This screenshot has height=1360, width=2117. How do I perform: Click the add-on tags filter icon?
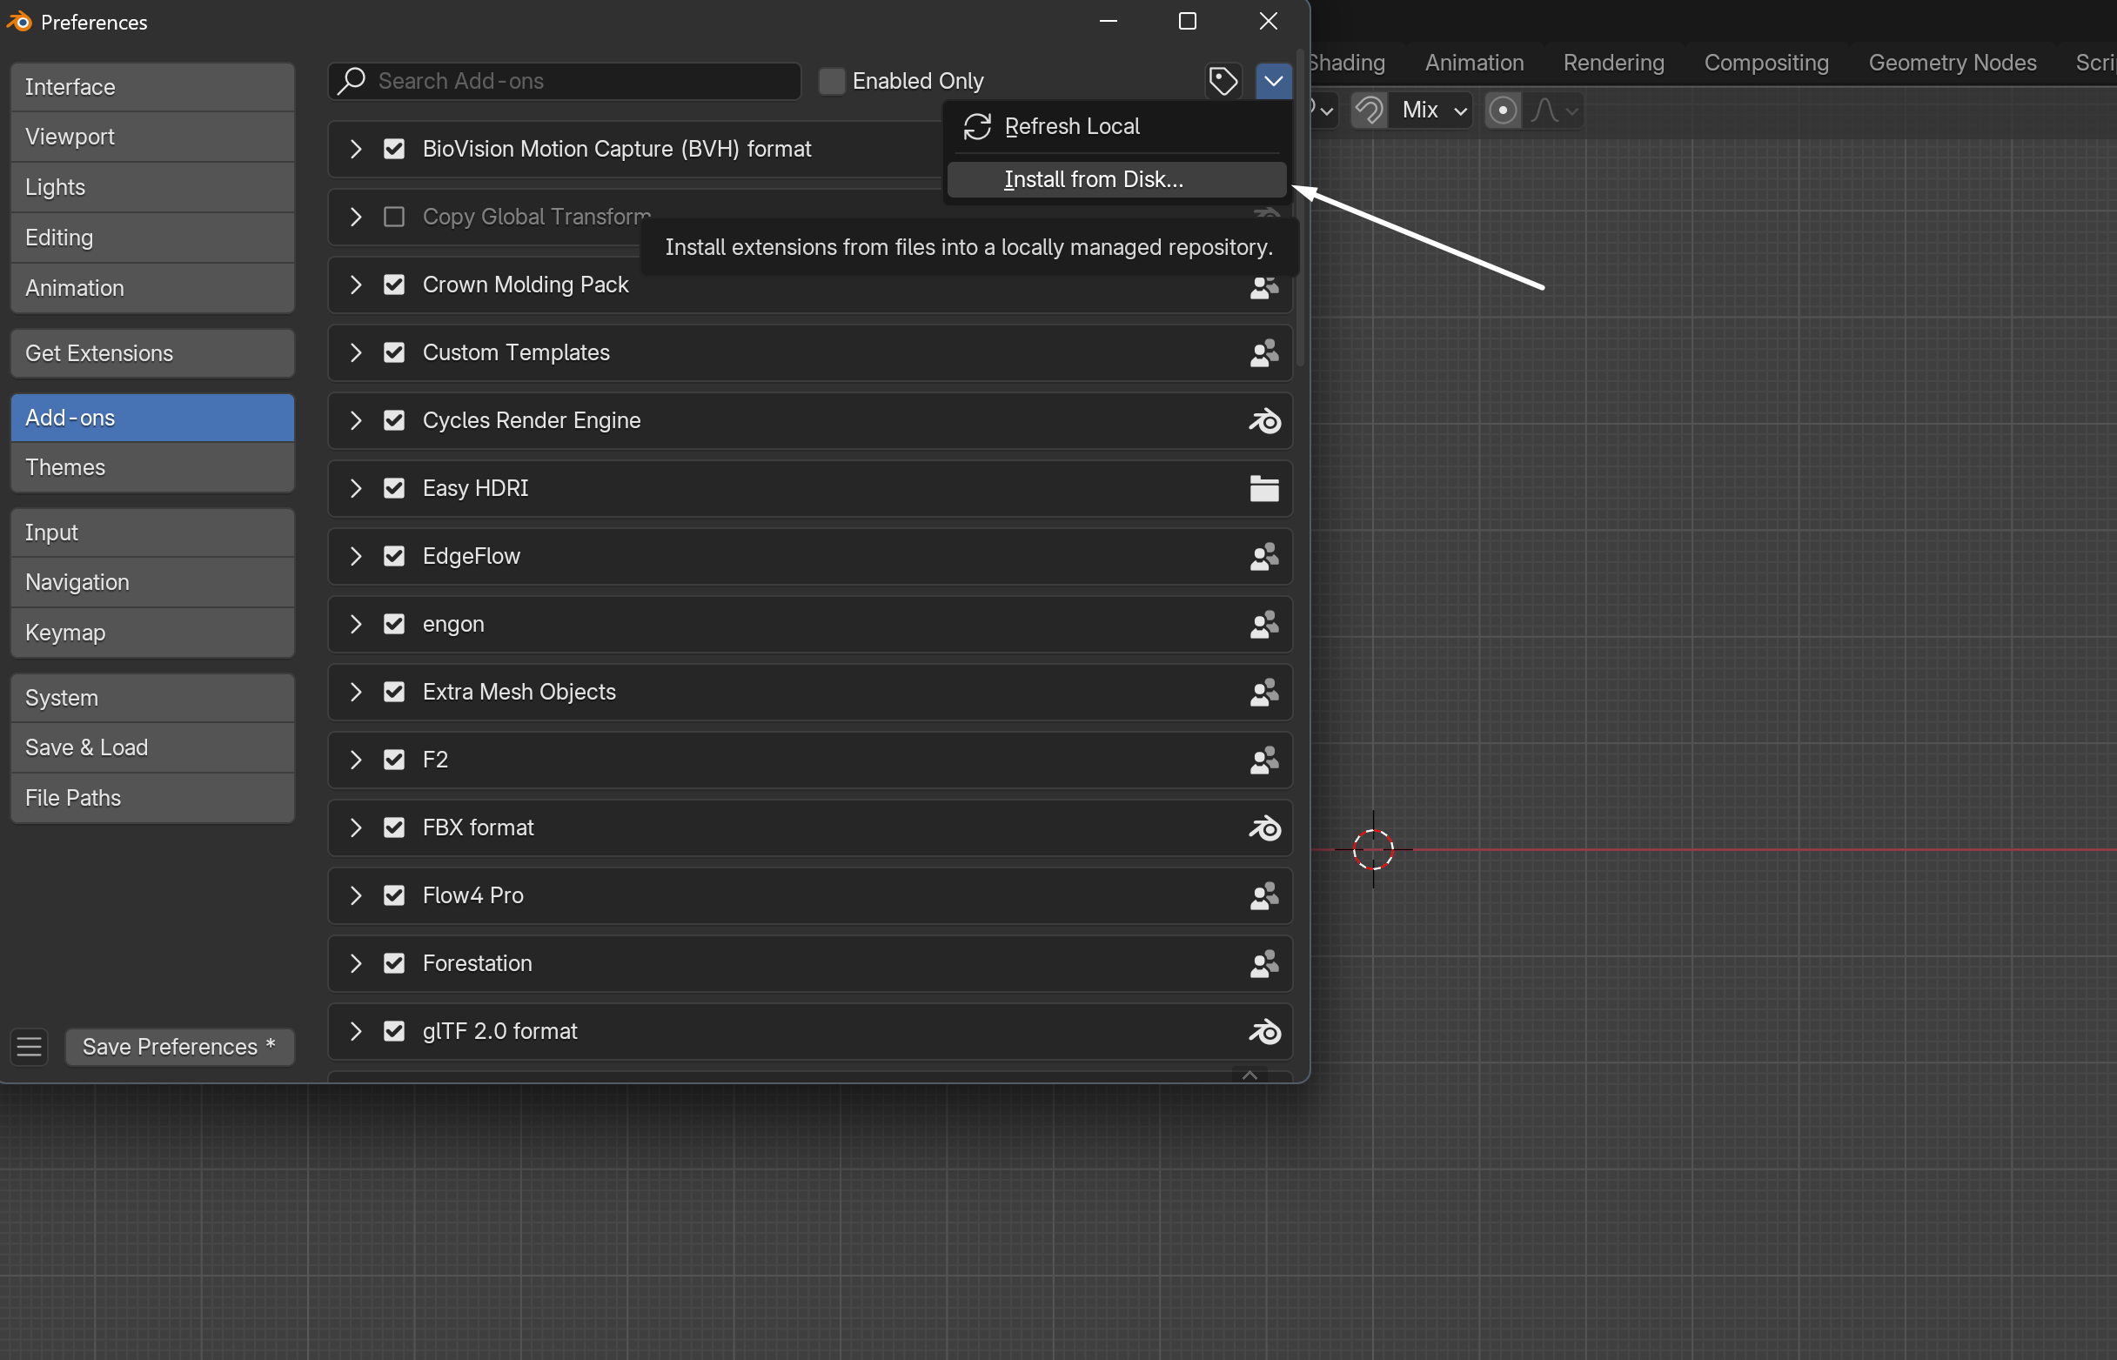(x=1223, y=81)
